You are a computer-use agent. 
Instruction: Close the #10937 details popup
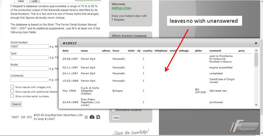256,43
